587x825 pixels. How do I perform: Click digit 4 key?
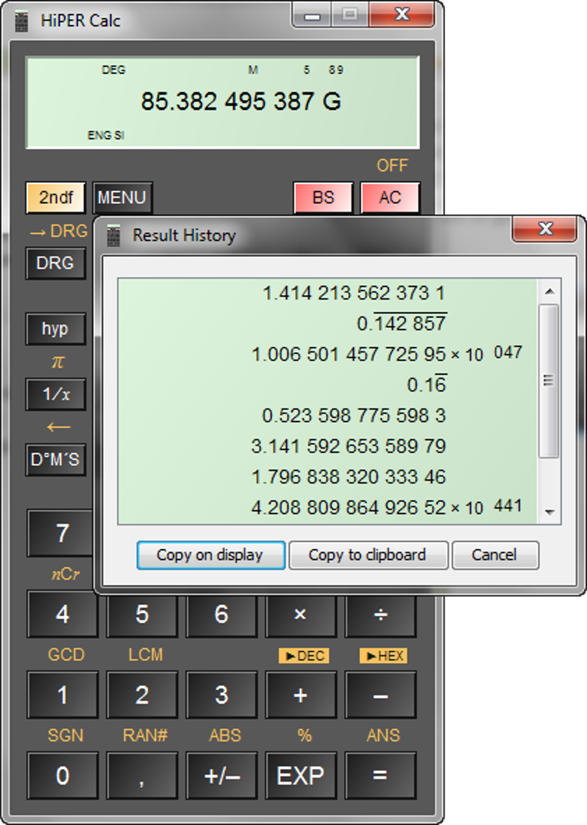[x=63, y=614]
